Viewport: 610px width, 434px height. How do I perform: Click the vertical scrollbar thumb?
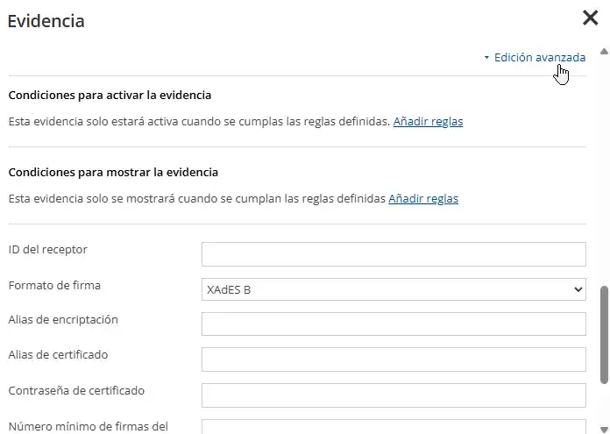604,335
